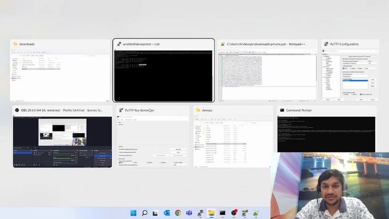Switch to the Notepad++ private.ppk window preview
The height and width of the screenshot is (219, 389).
click(x=267, y=71)
